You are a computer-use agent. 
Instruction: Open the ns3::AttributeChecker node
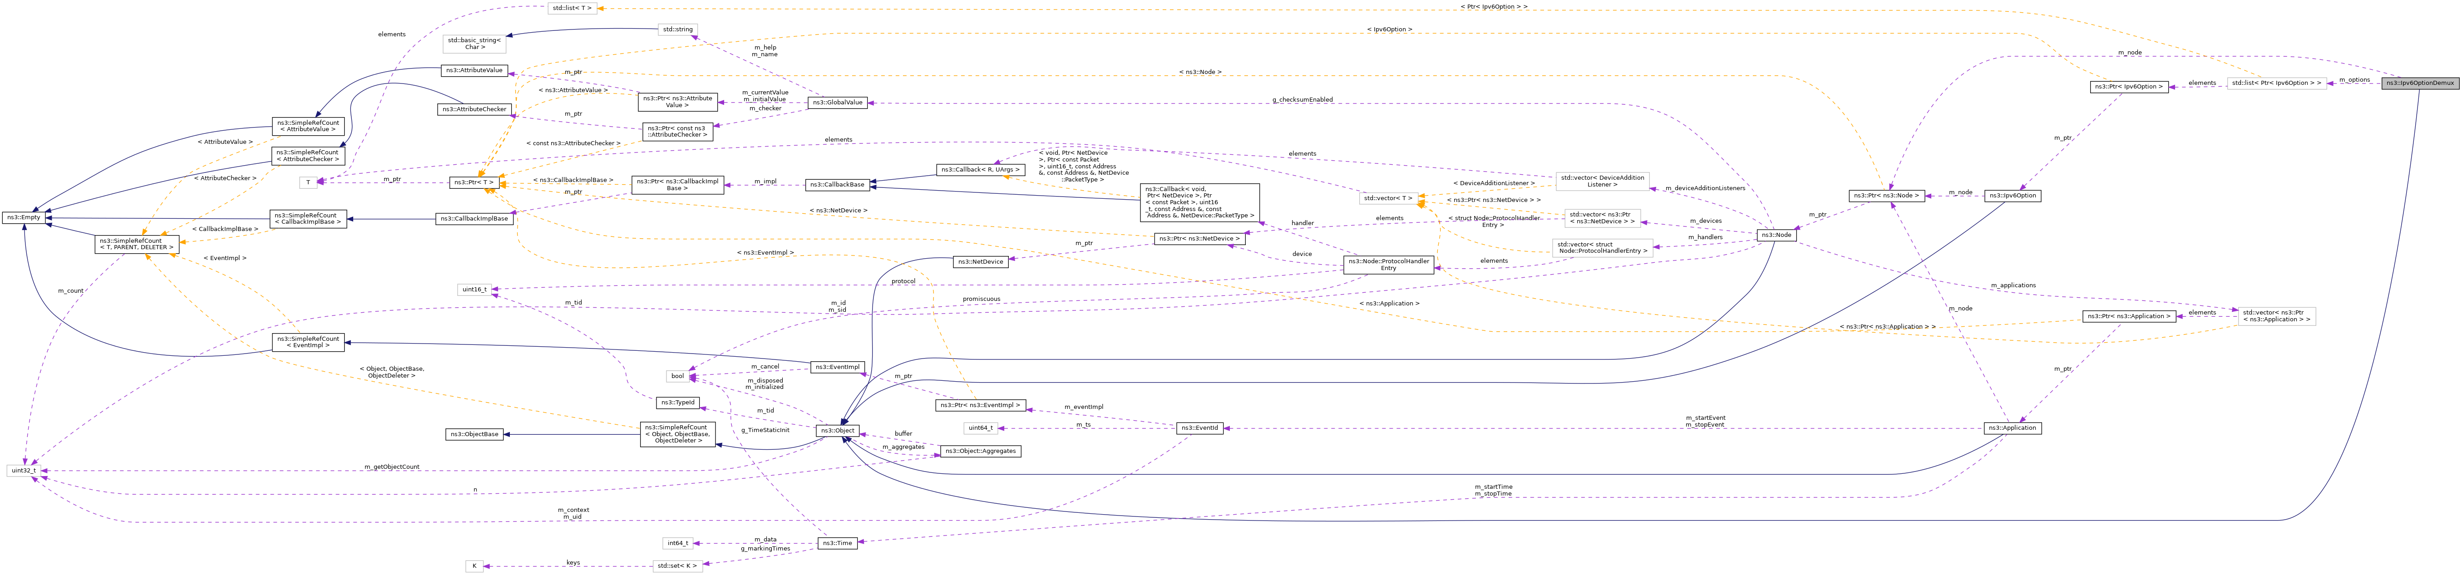(474, 110)
